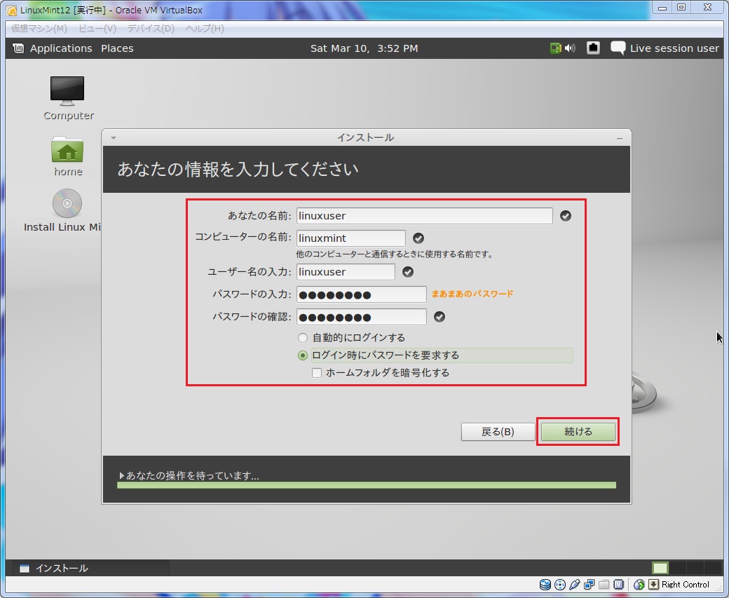Open the デバイス(D) menu

click(x=151, y=28)
